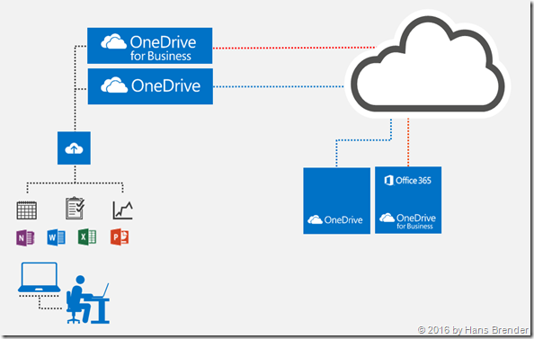Click the cloud upload arrow tile

click(74, 148)
